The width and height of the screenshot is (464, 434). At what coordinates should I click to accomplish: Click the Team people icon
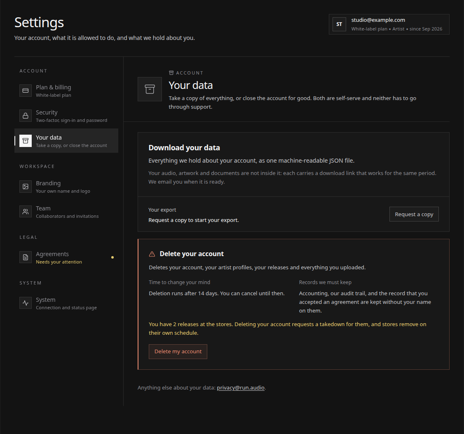[x=26, y=212]
